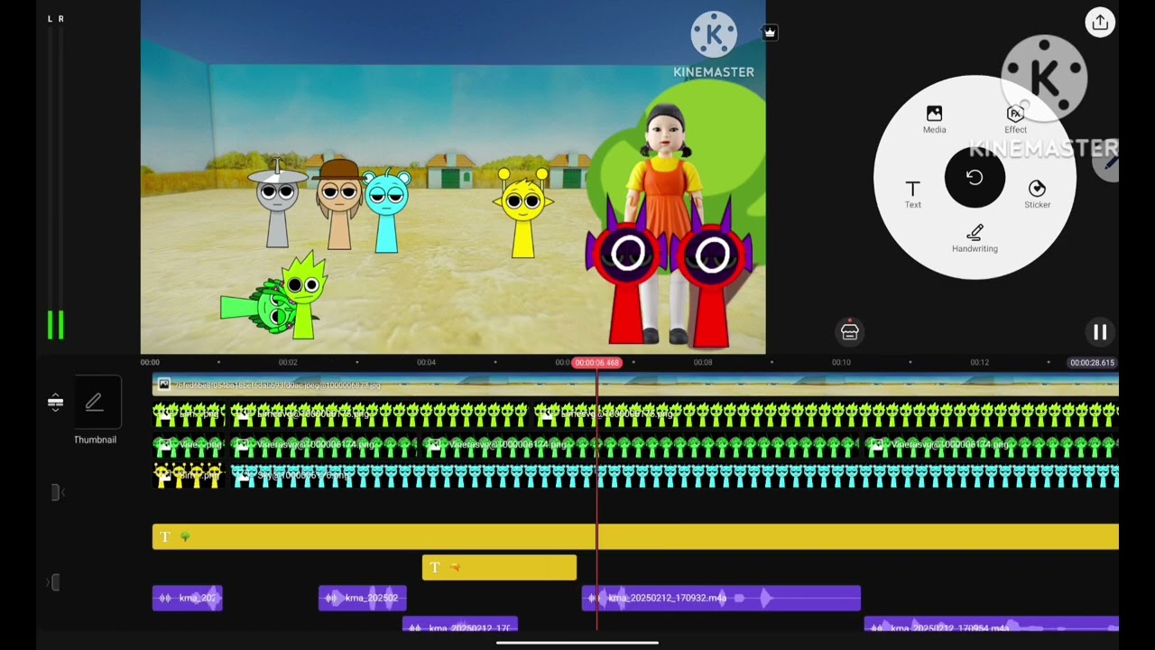Select the cyan Sky png layer clip
This screenshot has width=1155, height=650.
click(x=675, y=476)
